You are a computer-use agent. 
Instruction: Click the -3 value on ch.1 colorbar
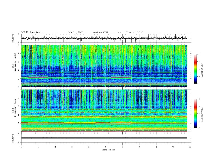click(x=199, y=54)
